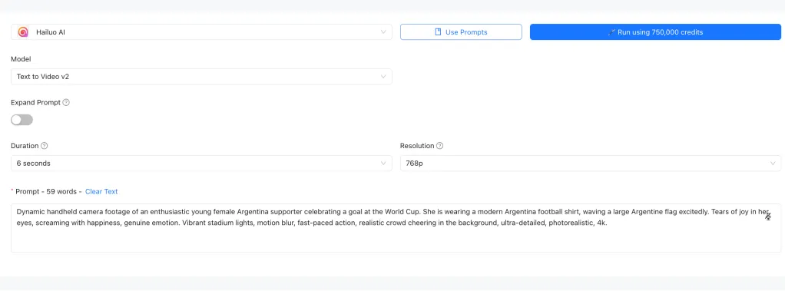Screen dimensions: 785x291
Task: Click the 'Prompt - 59 words' label
Action: 45,191
